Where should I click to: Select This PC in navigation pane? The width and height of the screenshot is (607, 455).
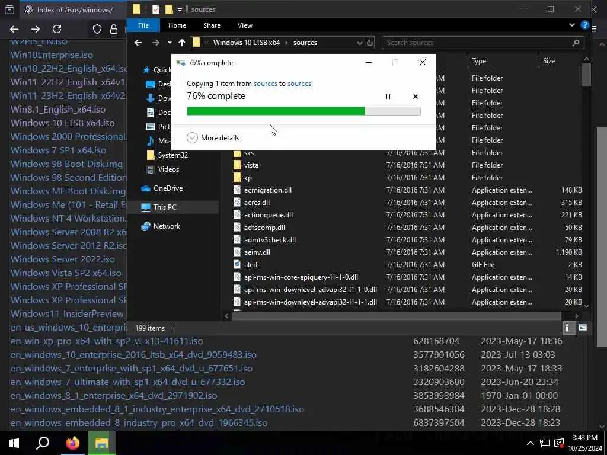[165, 207]
